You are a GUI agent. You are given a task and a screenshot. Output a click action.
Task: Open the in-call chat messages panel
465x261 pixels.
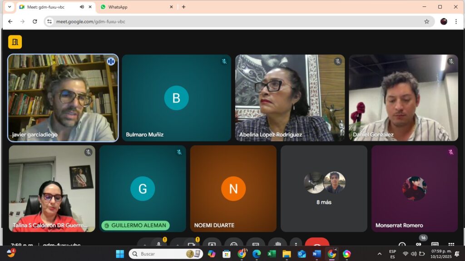[x=435, y=244]
